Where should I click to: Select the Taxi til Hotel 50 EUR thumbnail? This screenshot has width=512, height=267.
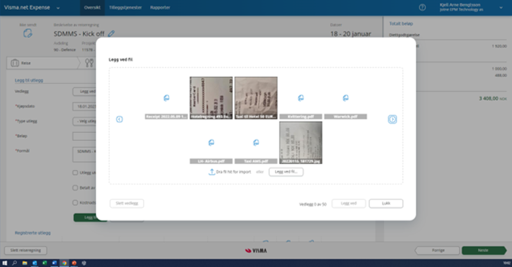pos(256,98)
